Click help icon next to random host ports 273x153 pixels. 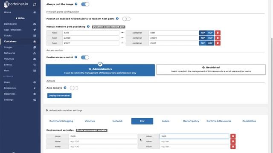pyautogui.click(x=117, y=19)
